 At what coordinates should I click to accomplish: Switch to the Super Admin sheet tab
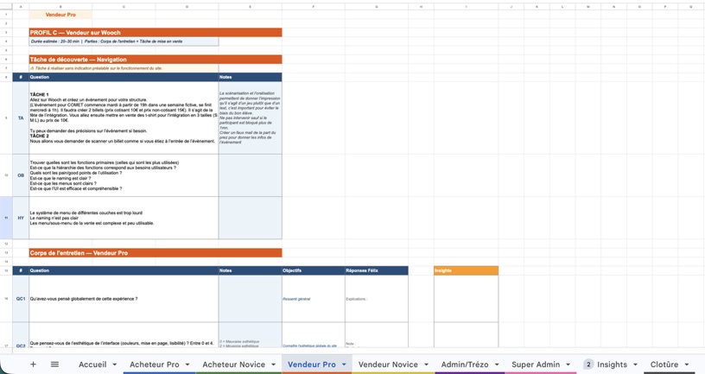pos(536,364)
